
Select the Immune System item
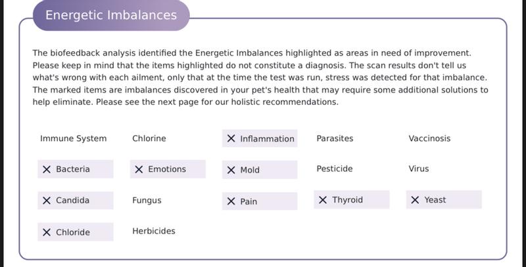[73, 138]
